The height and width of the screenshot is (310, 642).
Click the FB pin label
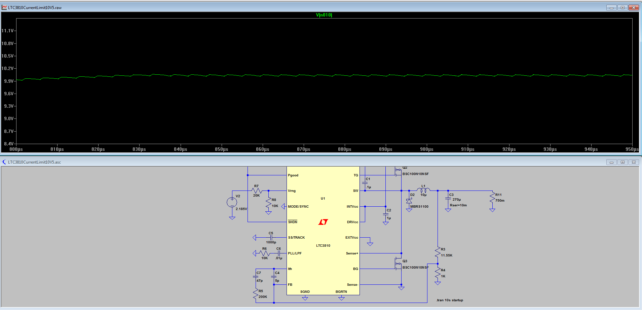290,285
